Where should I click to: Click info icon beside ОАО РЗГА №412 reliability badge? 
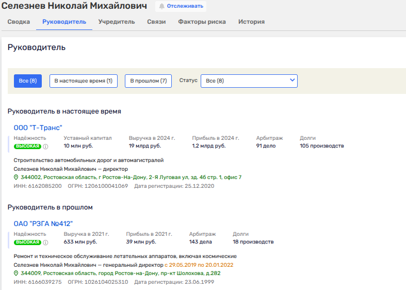(x=45, y=243)
